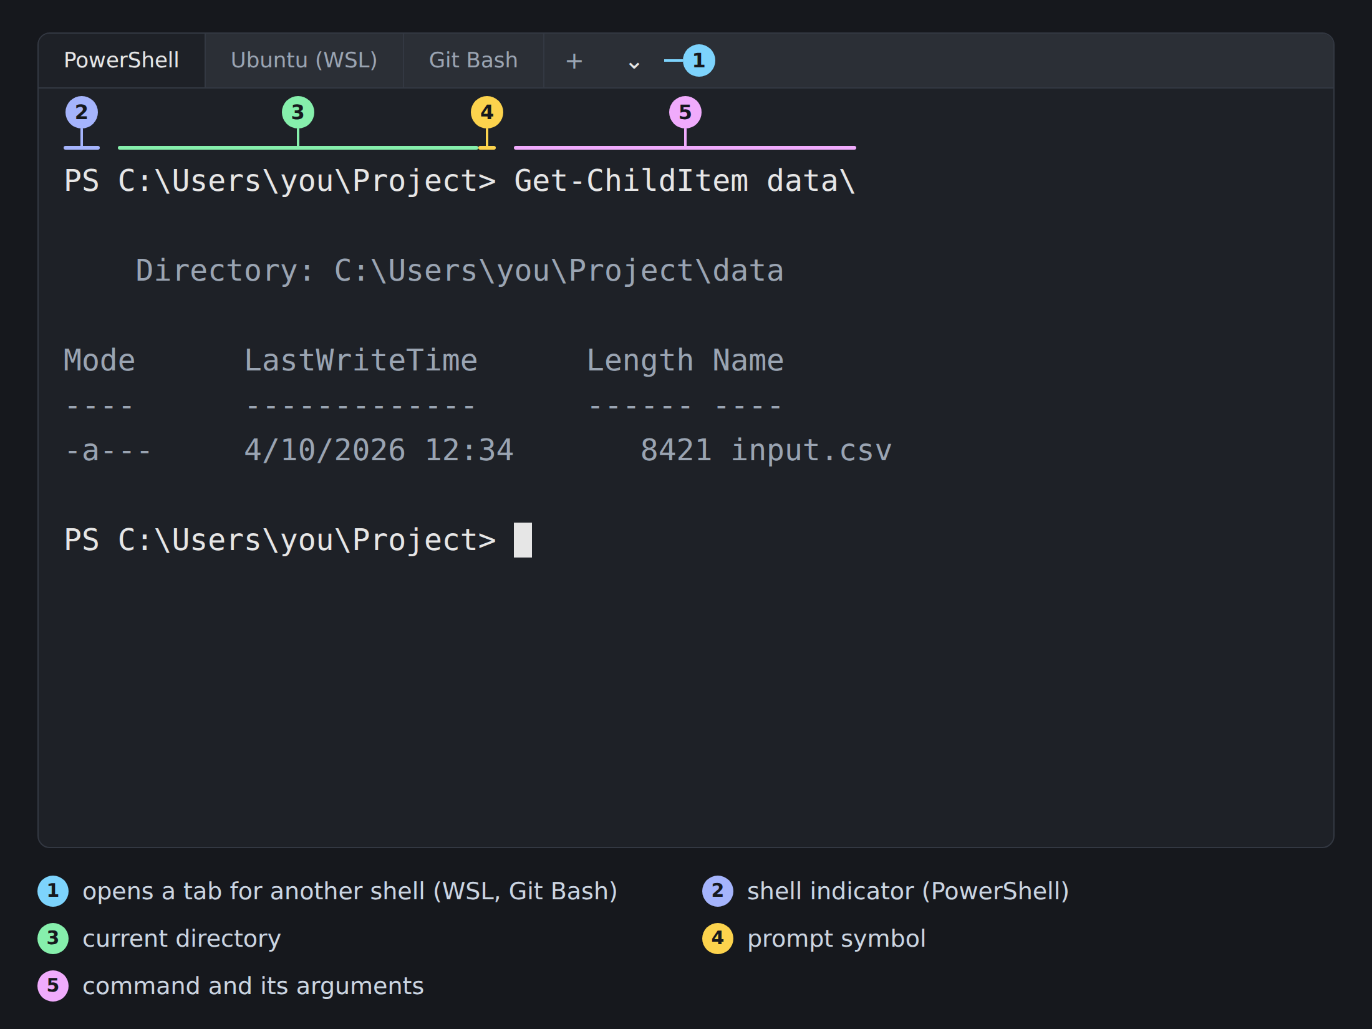
Task: Click the input.csv file name
Action: coord(811,450)
